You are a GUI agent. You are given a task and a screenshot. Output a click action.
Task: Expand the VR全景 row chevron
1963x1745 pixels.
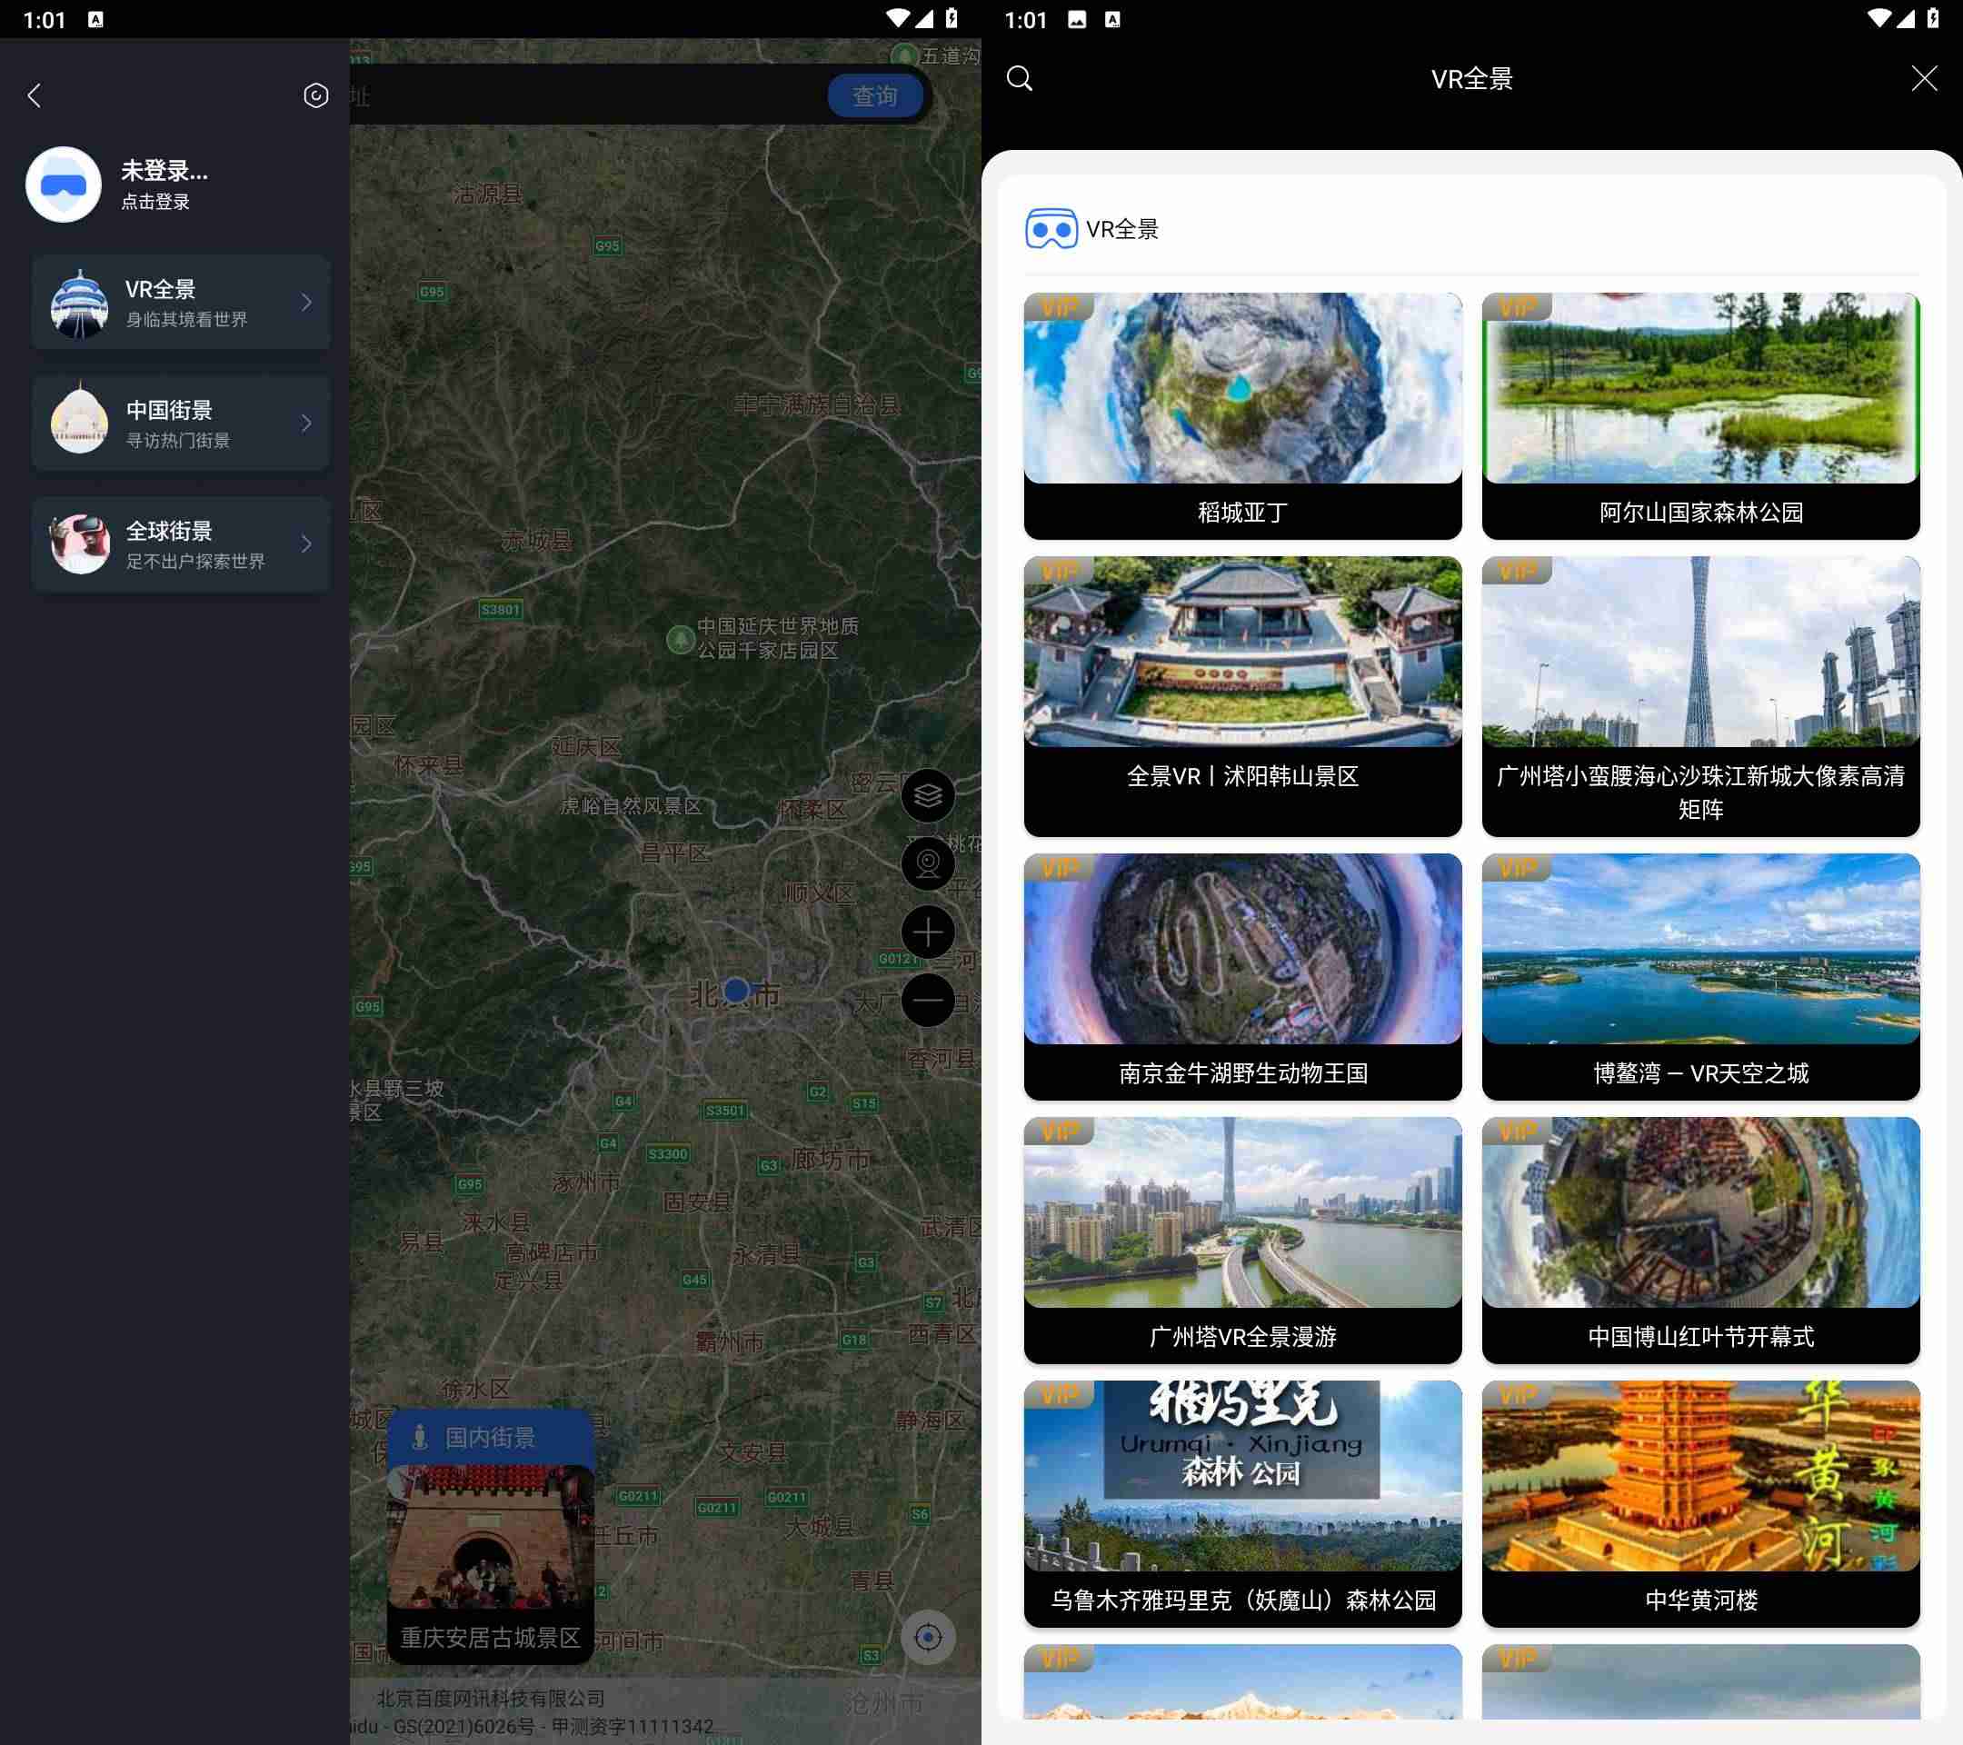pos(306,303)
